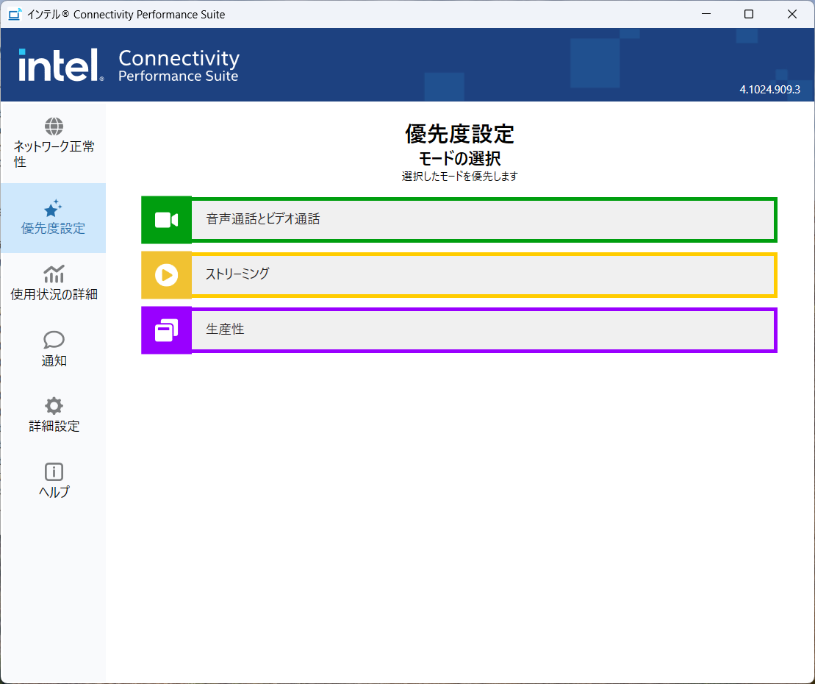Click the green video camera icon
The image size is (815, 684).
click(167, 220)
